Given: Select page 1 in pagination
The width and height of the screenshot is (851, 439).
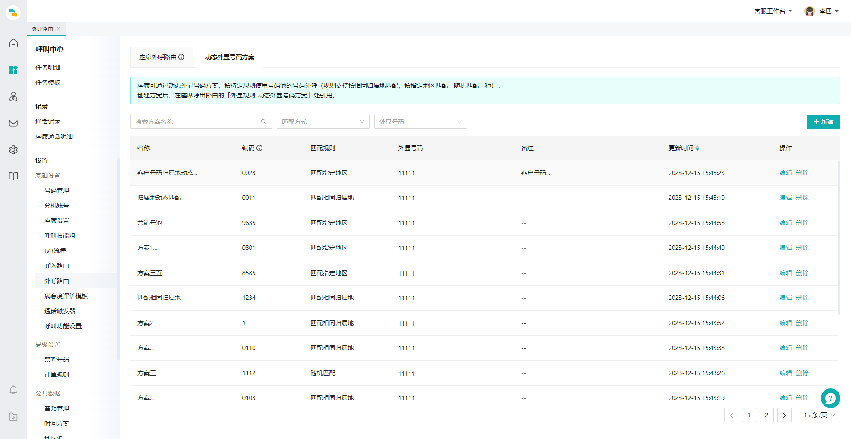Looking at the screenshot, I should click(749, 415).
